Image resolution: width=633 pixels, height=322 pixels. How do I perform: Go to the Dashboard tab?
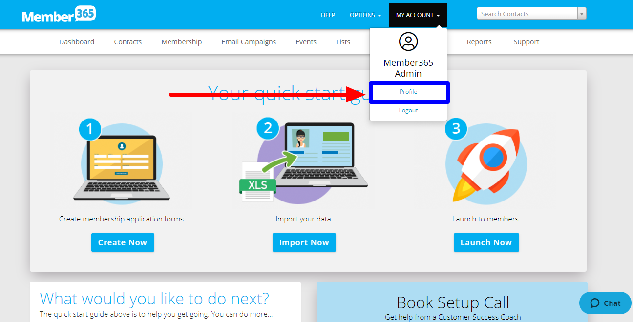pos(77,42)
